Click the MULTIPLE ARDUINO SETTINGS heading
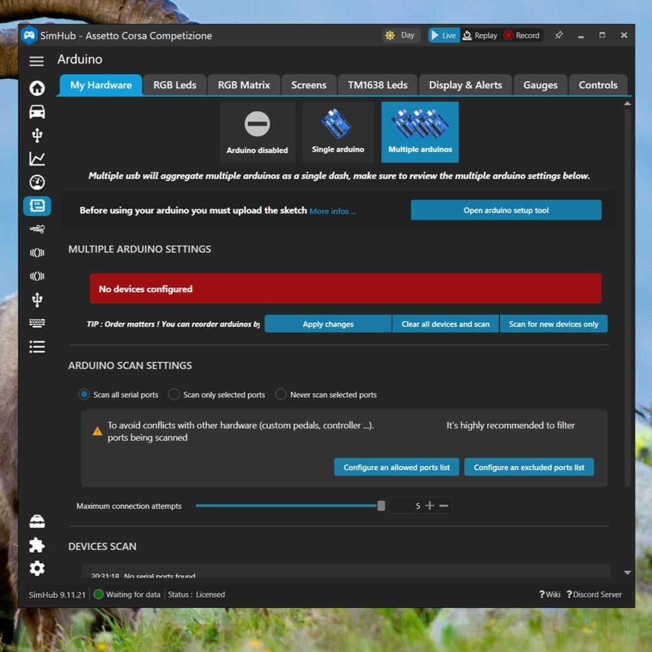This screenshot has width=652, height=652. [x=140, y=249]
